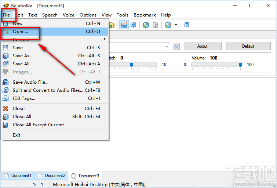Click the Volume slider handle
Viewport: 277px width, 188px height.
point(240,65)
